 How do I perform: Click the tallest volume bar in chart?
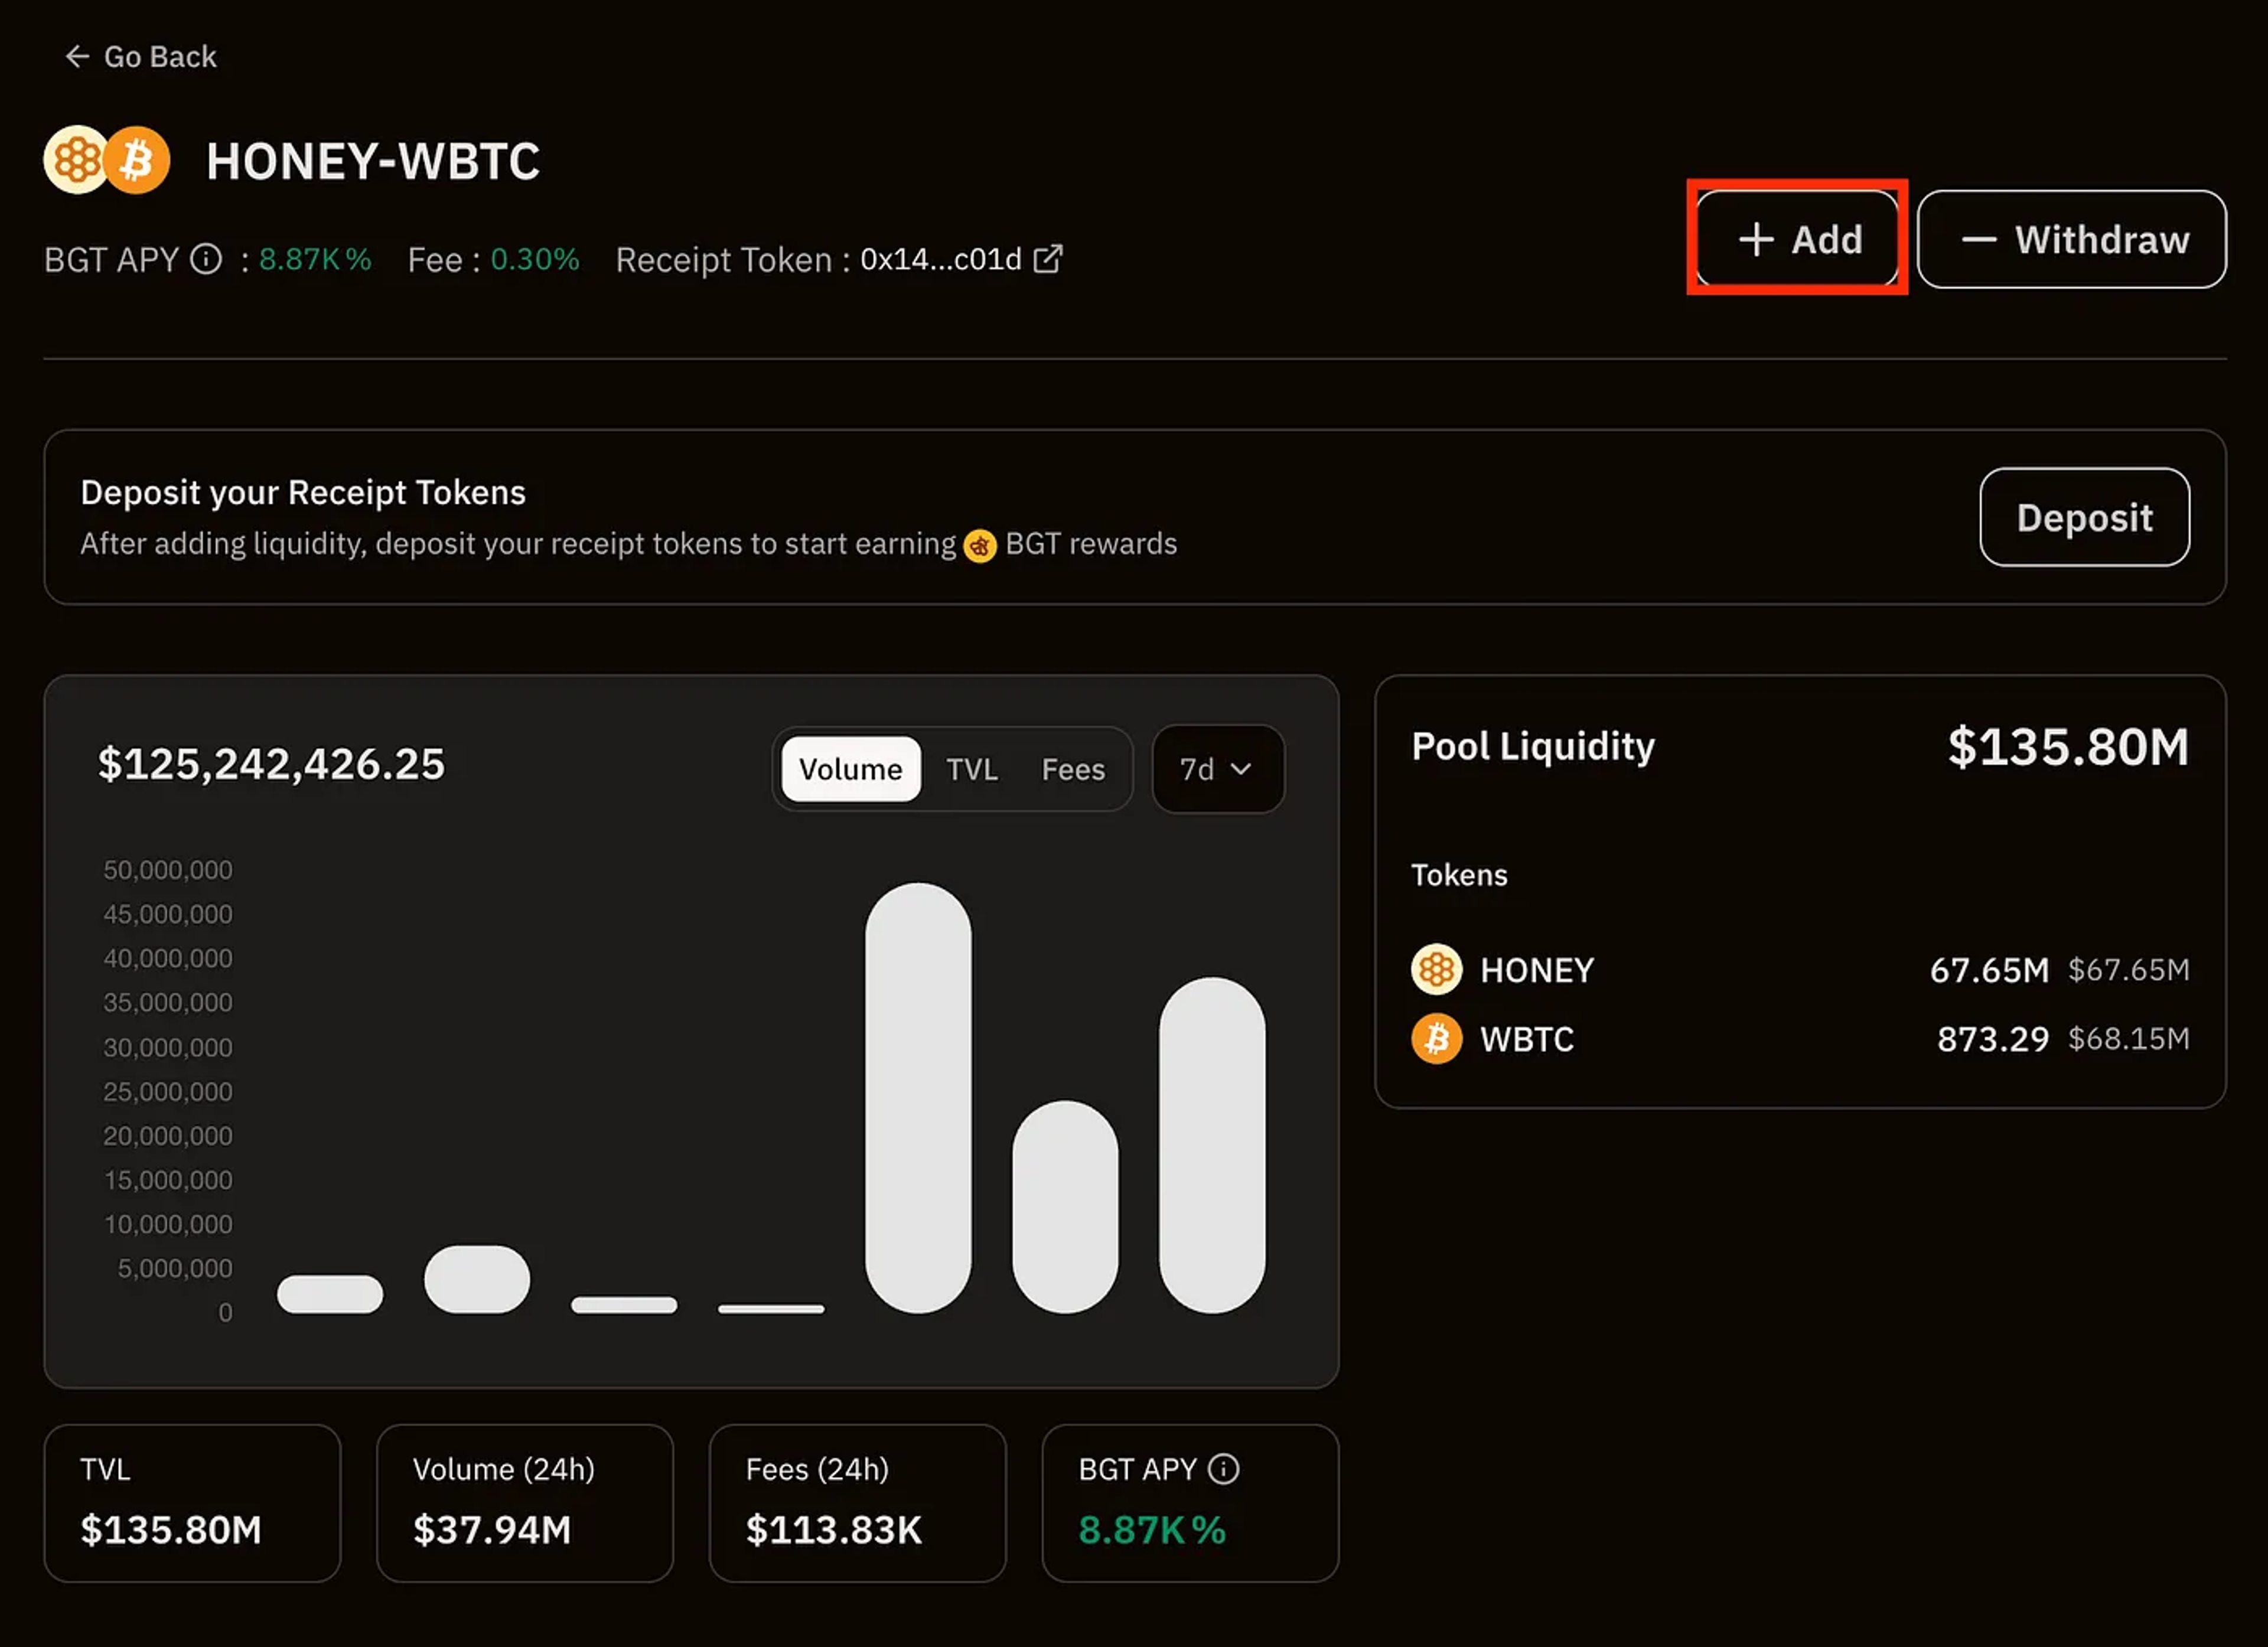coord(918,1097)
